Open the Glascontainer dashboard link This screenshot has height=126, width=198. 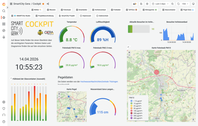point(169,10)
